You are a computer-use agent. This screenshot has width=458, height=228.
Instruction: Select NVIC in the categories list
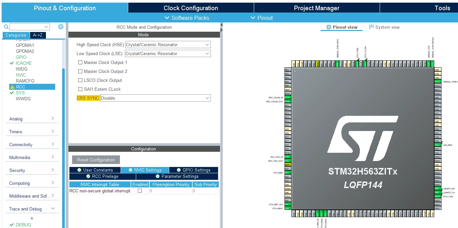tap(20, 75)
